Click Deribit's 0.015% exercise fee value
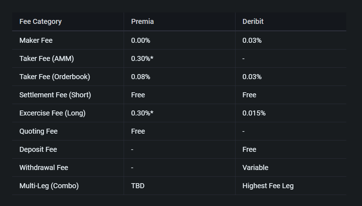This screenshot has height=206, width=362. tap(254, 113)
